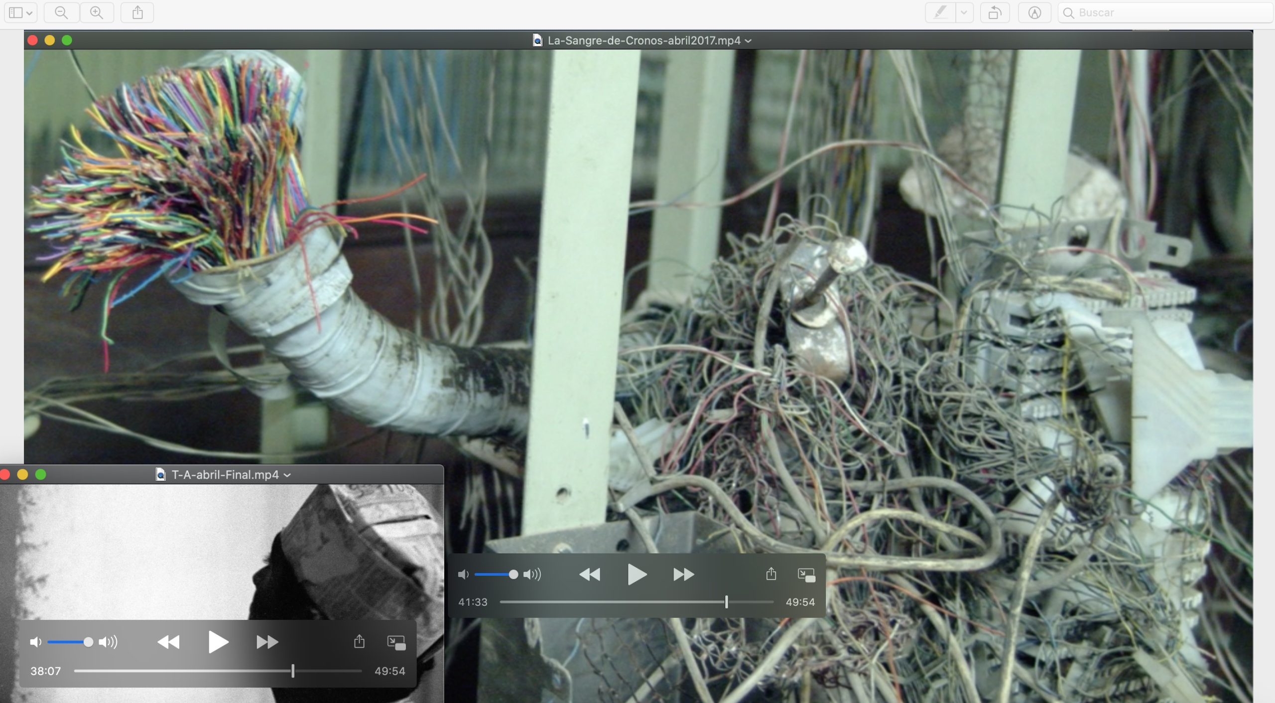Fast forward the La-Sangre-de-Cronos video
Viewport: 1275px width, 703px height.
683,574
